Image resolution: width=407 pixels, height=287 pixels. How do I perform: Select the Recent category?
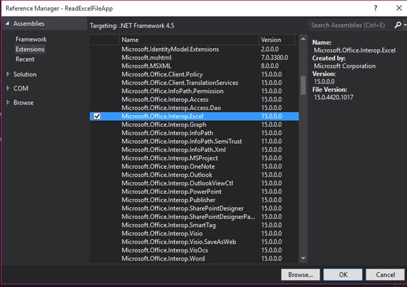[25, 59]
